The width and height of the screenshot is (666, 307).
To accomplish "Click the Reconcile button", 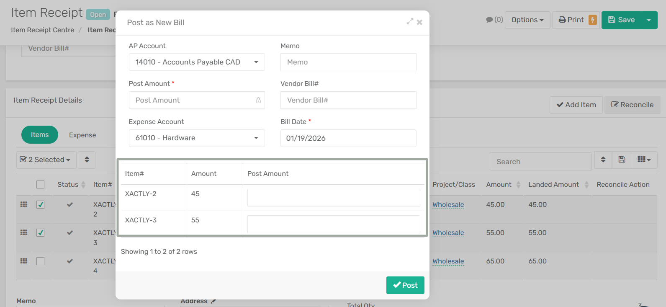I will point(632,105).
